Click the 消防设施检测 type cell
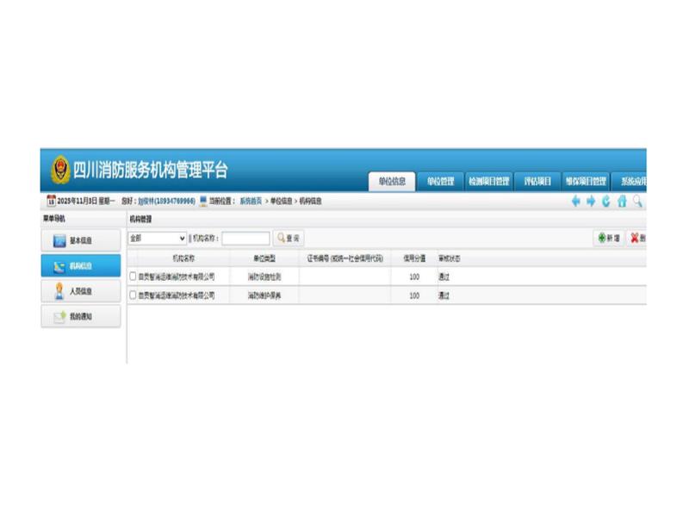The width and height of the screenshot is (689, 516). pyautogui.click(x=264, y=277)
